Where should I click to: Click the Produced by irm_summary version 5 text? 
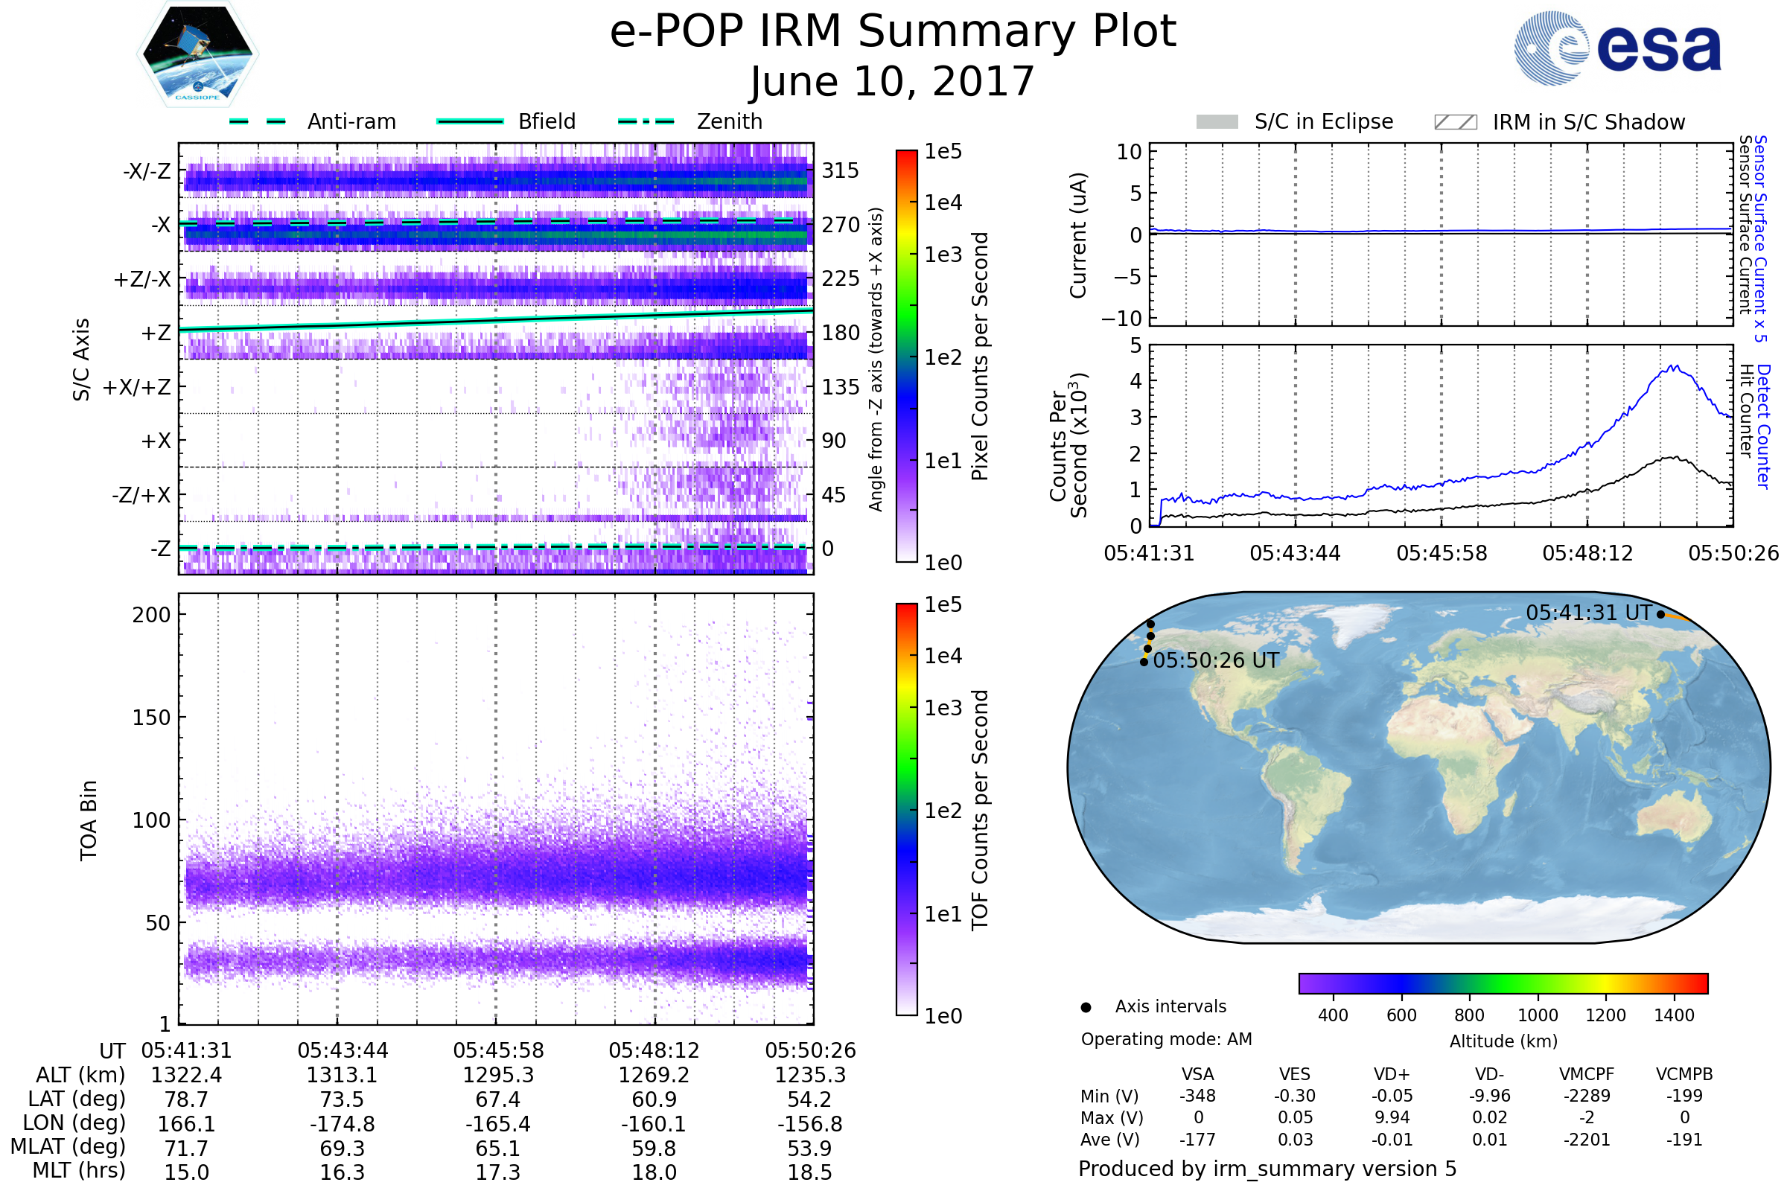pos(1267,1169)
